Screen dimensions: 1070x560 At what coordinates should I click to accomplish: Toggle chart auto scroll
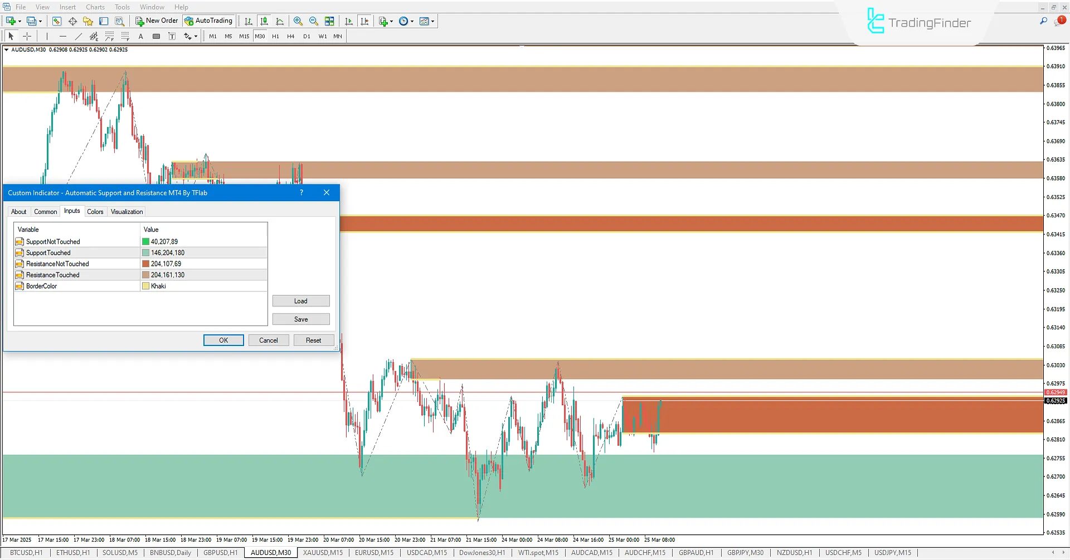348,21
